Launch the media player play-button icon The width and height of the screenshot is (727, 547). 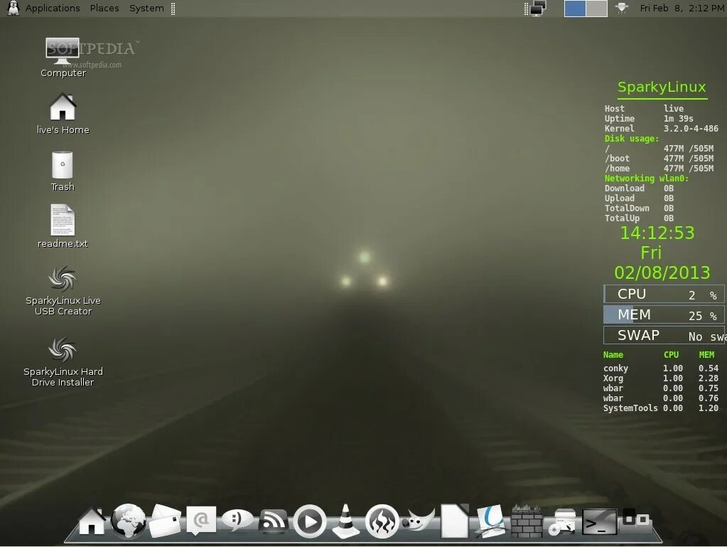[x=309, y=521]
